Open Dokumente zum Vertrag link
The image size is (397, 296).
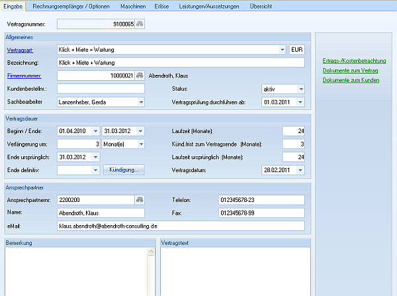coord(350,70)
